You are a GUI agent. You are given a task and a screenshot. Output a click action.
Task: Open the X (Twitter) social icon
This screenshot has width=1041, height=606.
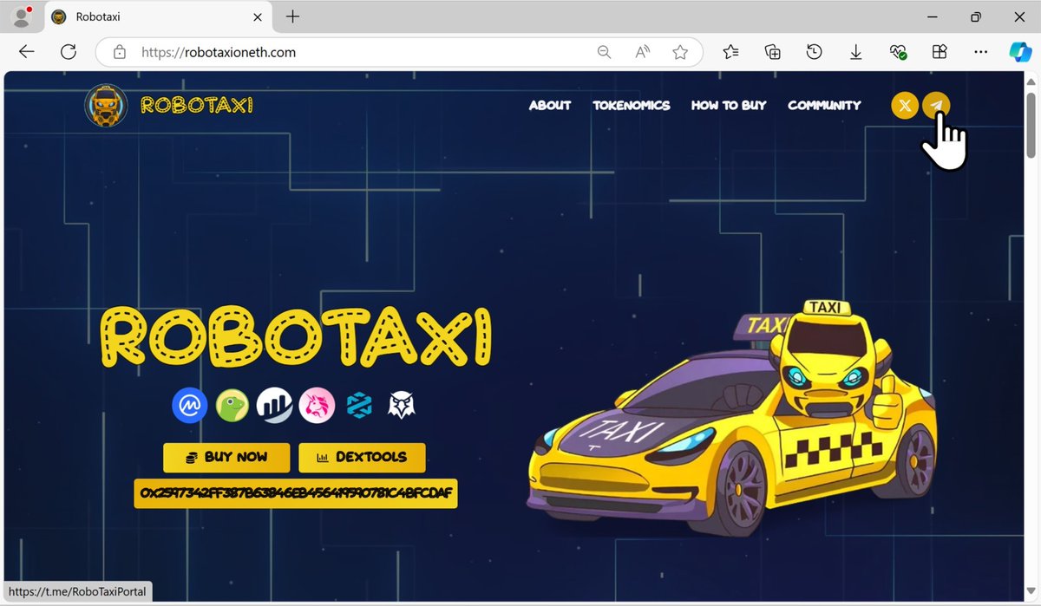(x=905, y=106)
